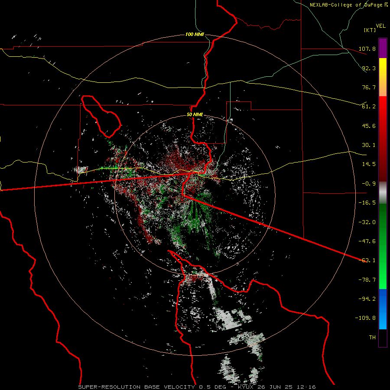Click the -47.6 velocity value

367,241
